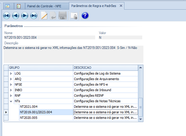
Task: Expand the NFSE group row
Action: pyautogui.click(x=11, y=84)
